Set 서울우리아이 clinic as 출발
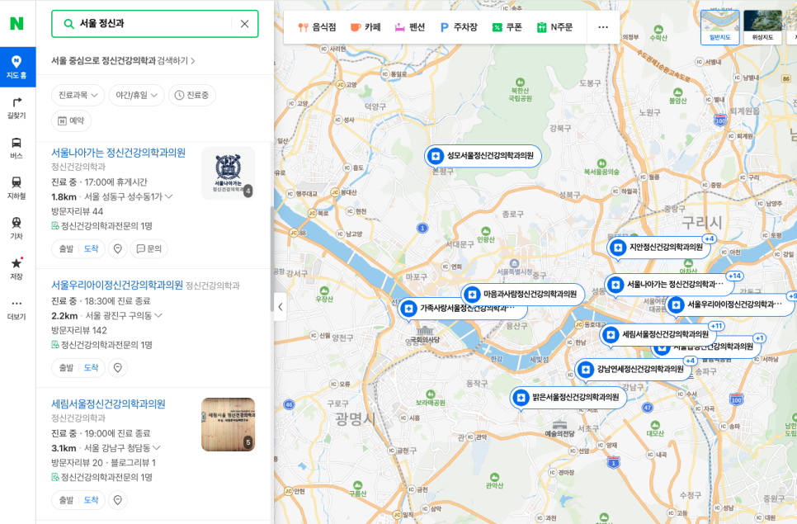This screenshot has width=797, height=524. (x=66, y=367)
